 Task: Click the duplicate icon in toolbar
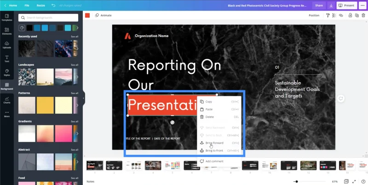(357, 16)
